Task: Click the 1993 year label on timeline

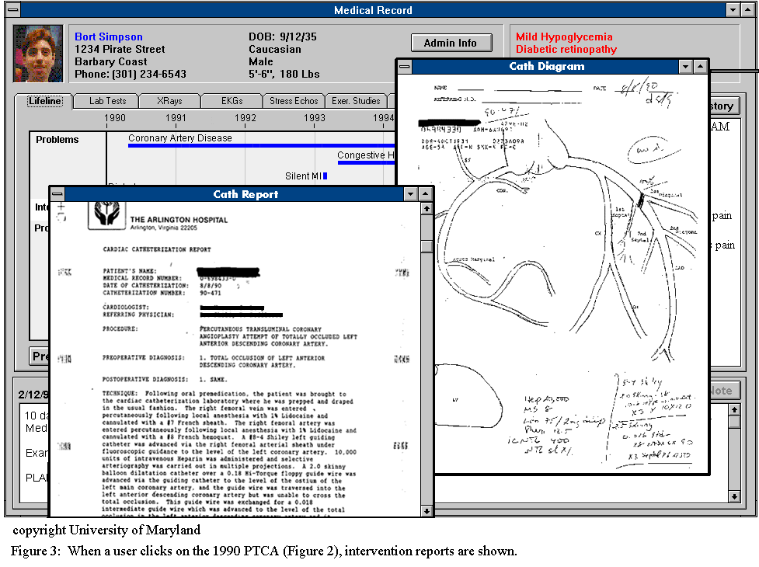Action: click(315, 117)
